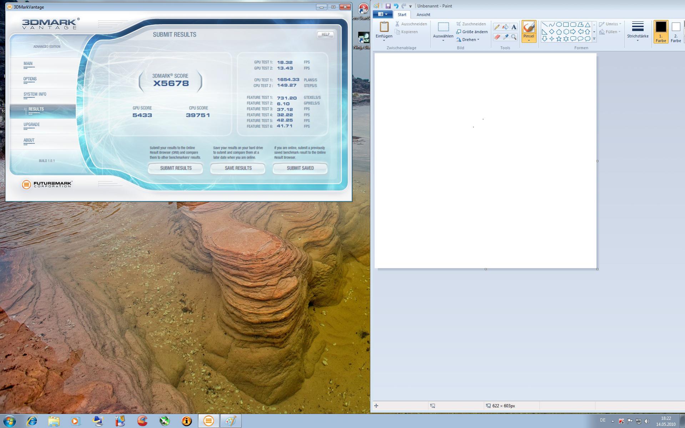
Task: Click the white Paint canvas
Action: (485, 161)
